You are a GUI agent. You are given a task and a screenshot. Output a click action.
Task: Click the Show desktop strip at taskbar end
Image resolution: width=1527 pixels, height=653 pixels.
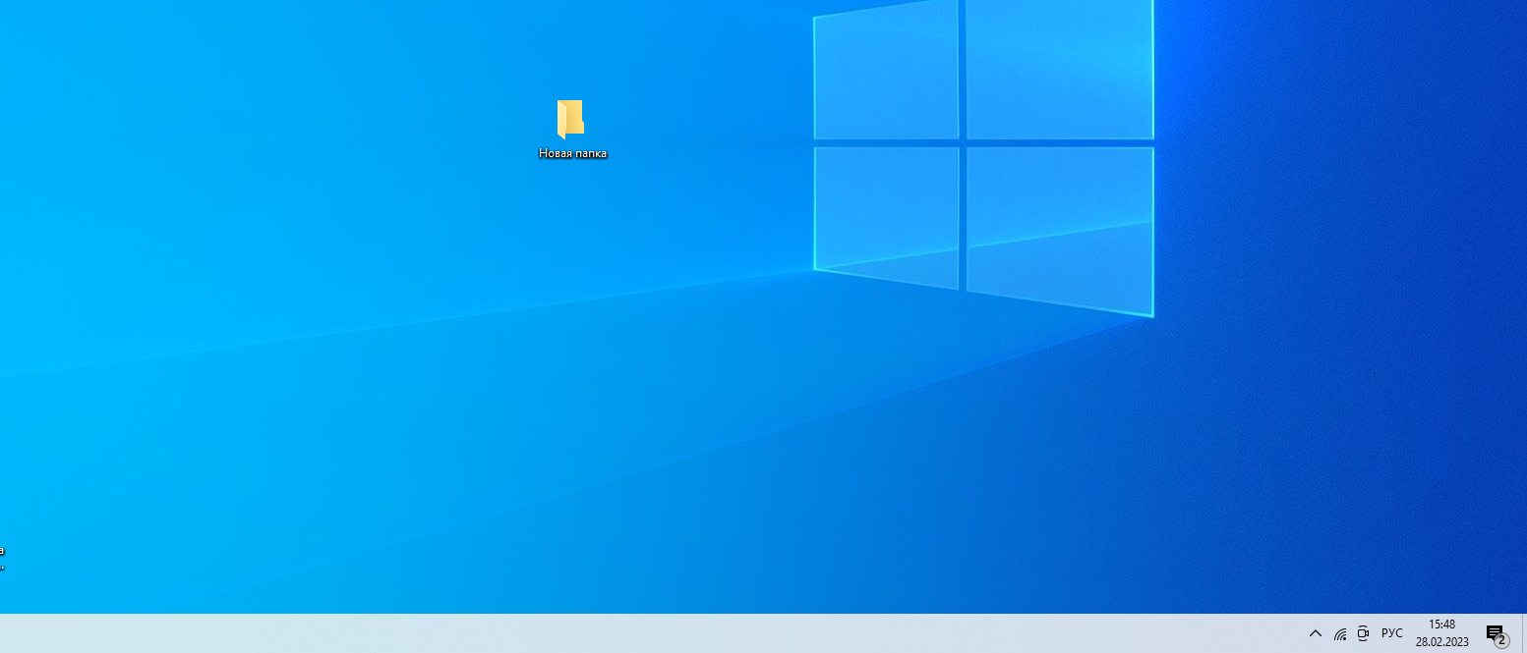tap(1523, 633)
